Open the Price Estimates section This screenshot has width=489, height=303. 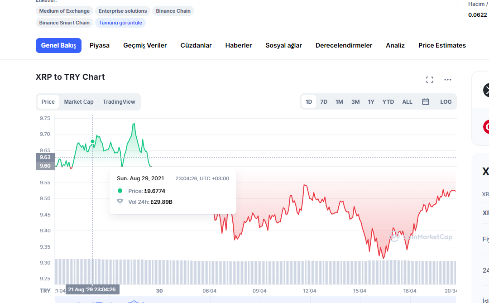pyautogui.click(x=442, y=46)
